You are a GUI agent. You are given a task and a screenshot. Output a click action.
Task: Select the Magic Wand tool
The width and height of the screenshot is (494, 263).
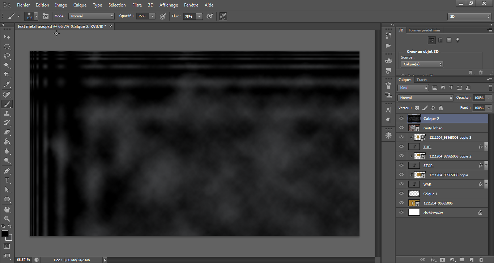7,65
